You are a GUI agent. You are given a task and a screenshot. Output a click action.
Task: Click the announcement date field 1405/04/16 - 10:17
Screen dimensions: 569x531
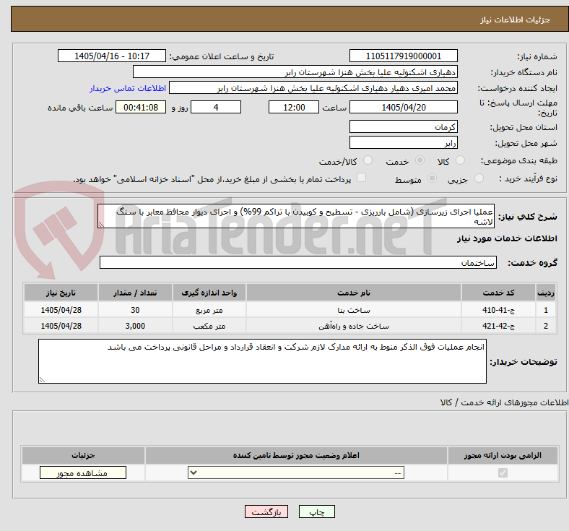click(112, 56)
